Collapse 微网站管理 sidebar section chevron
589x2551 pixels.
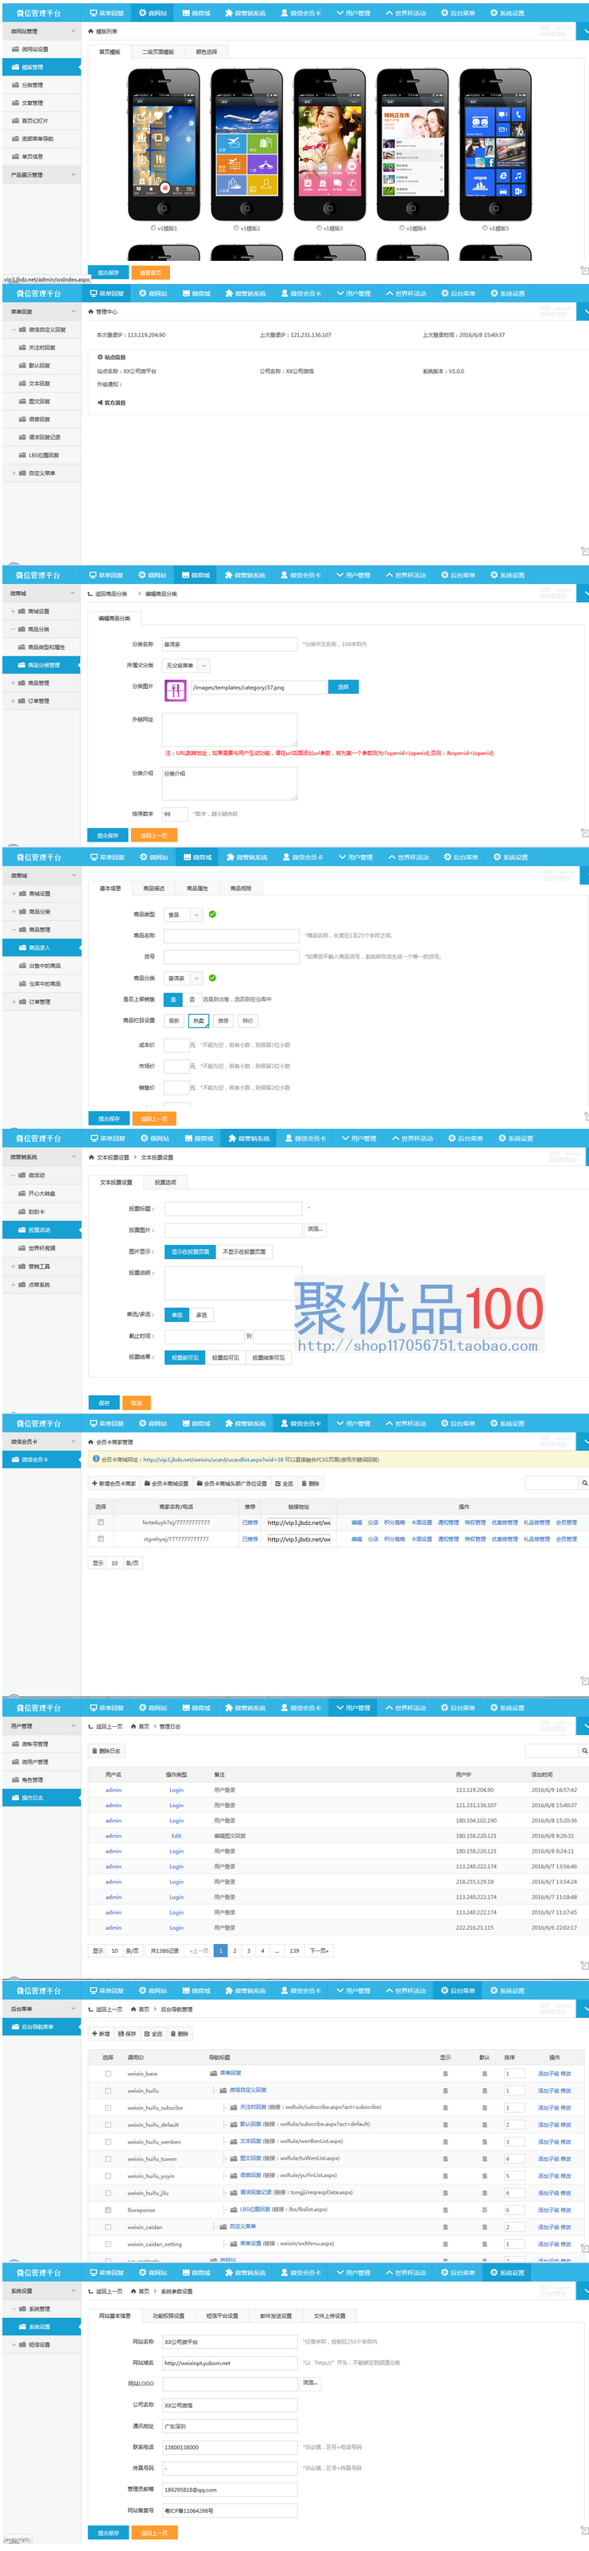(x=72, y=32)
